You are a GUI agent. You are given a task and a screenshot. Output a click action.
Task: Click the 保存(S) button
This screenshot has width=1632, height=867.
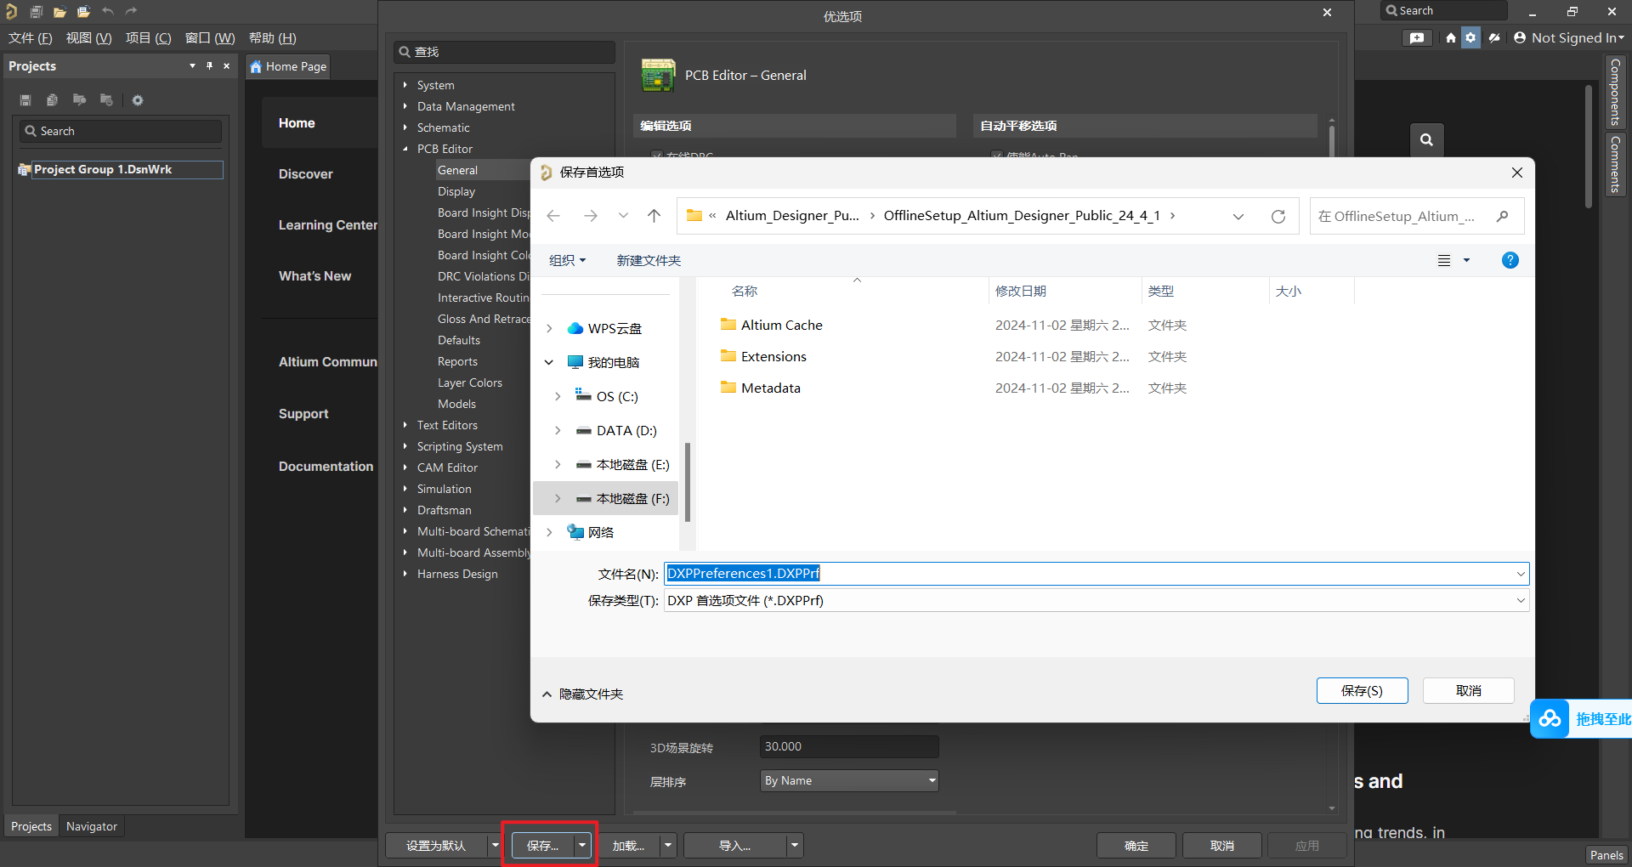[1362, 691]
